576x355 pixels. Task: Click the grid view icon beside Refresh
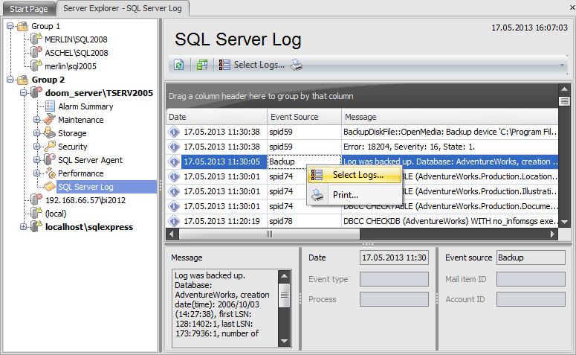click(x=202, y=65)
